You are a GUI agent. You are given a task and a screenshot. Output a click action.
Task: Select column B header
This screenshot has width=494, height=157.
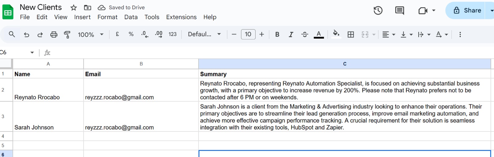[141, 64]
